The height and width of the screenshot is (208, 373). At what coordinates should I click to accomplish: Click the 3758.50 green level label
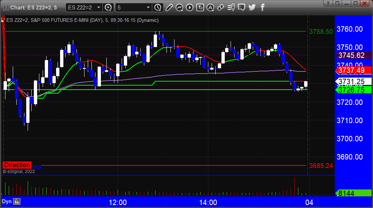pyautogui.click(x=321, y=32)
